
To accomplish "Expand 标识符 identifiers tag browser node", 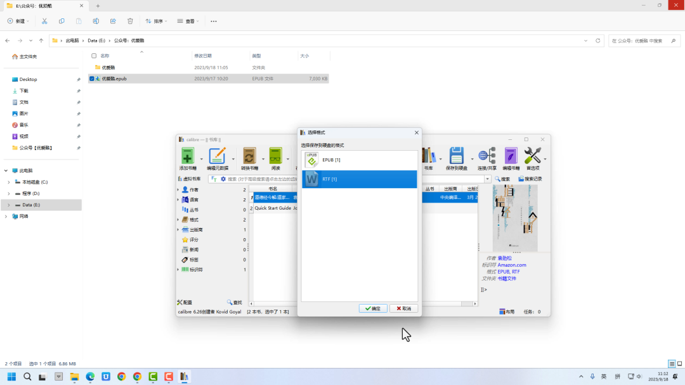I will [178, 270].
